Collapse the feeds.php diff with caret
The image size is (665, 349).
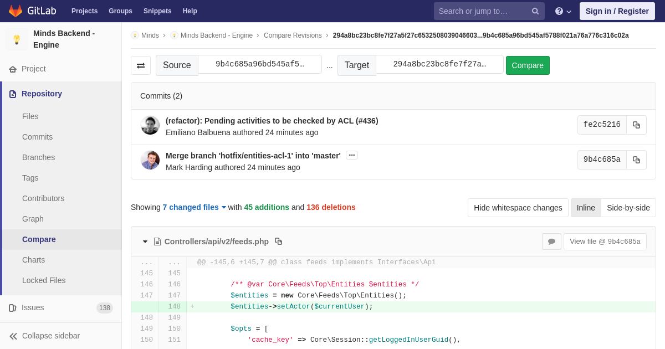click(145, 242)
